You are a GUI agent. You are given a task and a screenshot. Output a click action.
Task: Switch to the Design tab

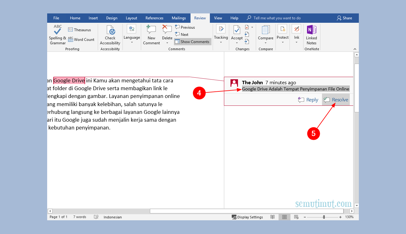click(111, 18)
